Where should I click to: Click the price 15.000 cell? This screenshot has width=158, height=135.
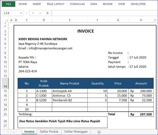118,96
